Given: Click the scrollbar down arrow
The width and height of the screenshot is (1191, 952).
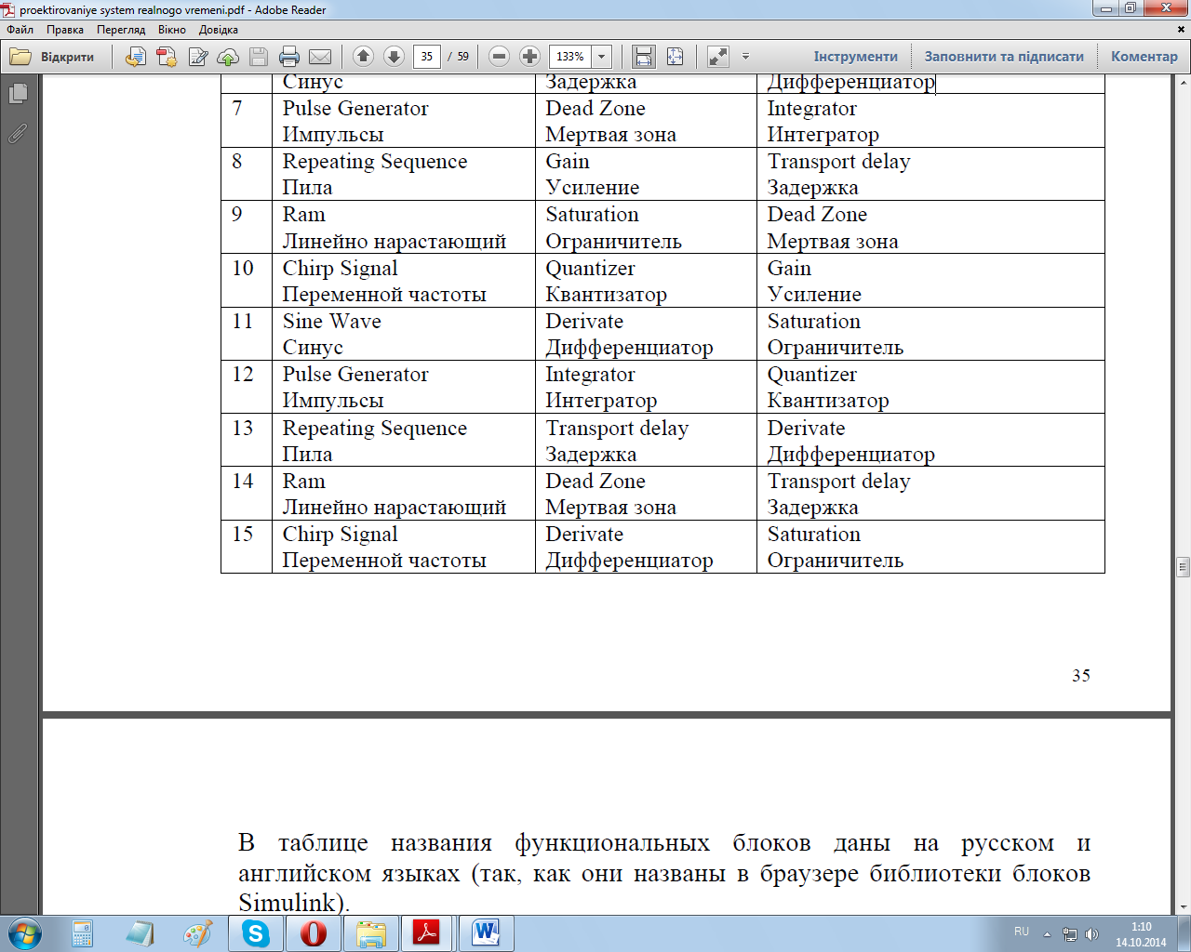Looking at the screenshot, I should tap(1183, 907).
